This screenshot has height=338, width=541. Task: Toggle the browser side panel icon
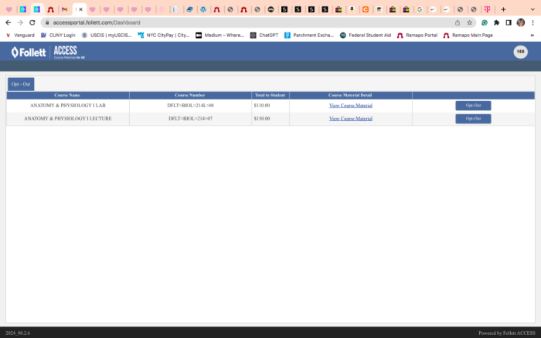click(509, 22)
